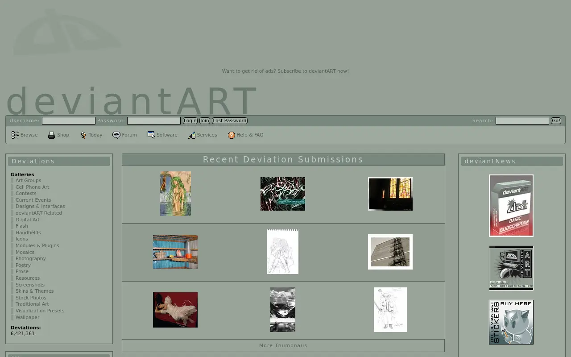The image size is (571, 357).
Task: Open the stained glass window thumbnail
Action: pos(390,194)
